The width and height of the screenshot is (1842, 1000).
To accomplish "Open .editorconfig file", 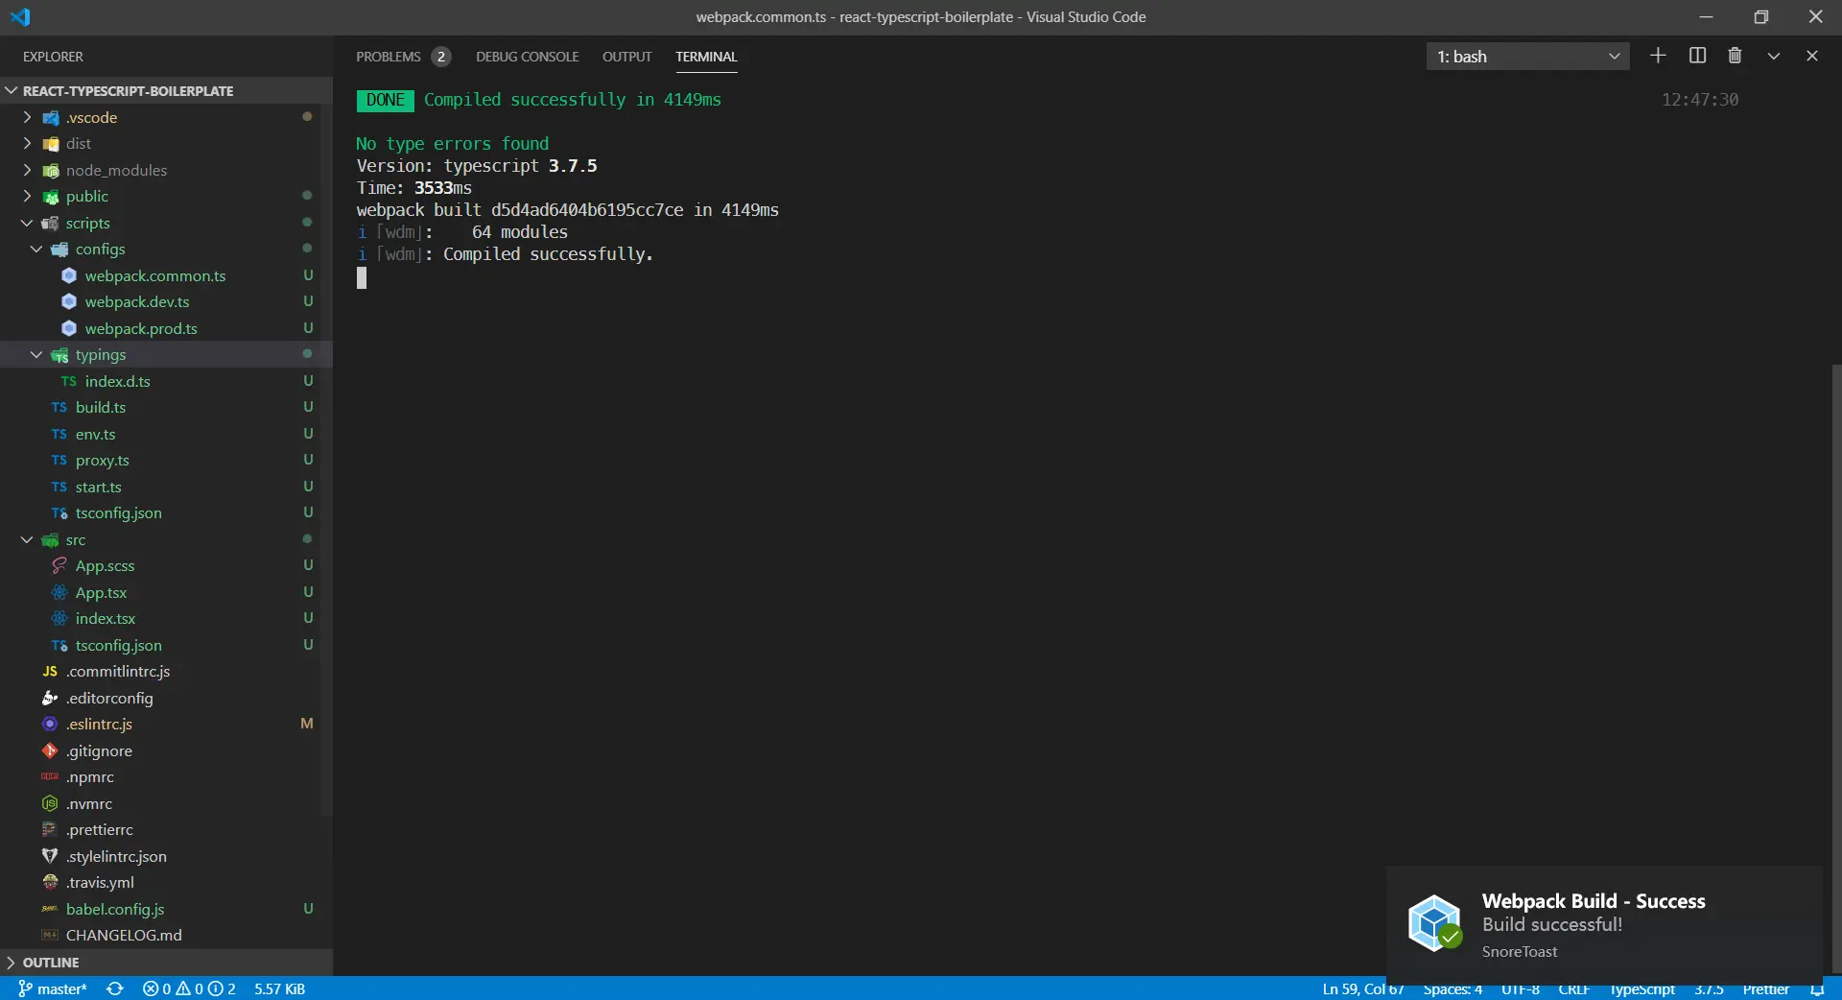I will tap(166, 698).
